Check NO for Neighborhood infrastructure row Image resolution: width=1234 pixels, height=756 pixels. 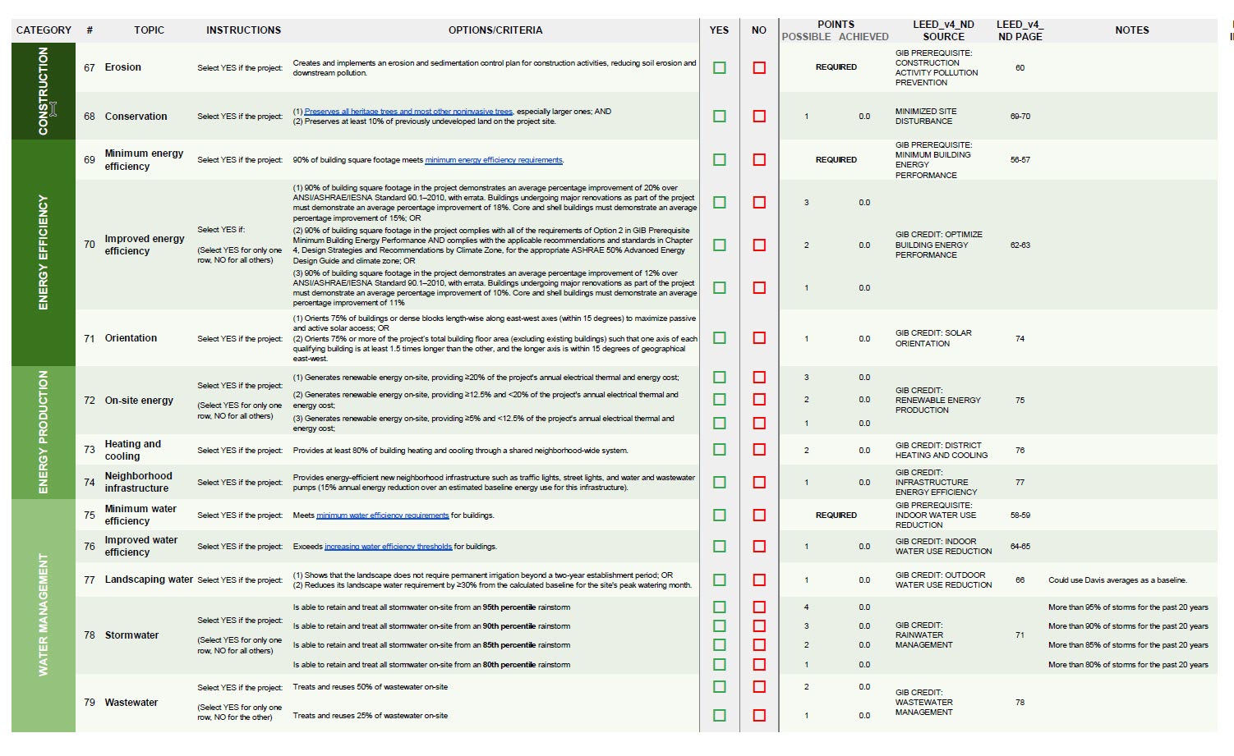759,483
